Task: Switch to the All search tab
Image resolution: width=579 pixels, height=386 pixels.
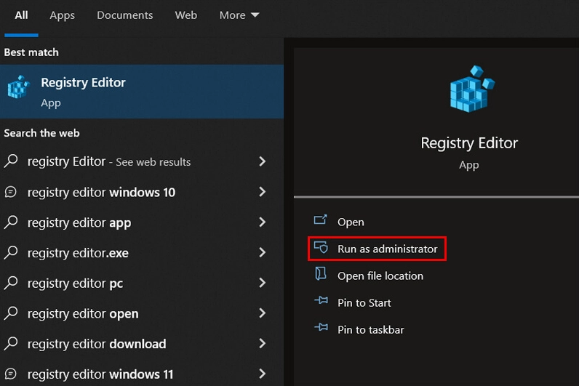Action: [21, 15]
